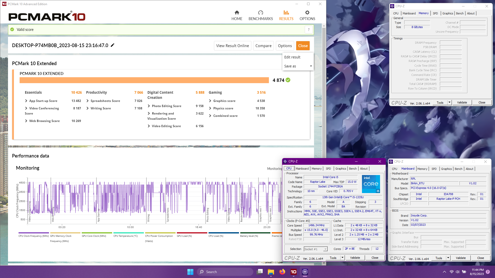Image resolution: width=495 pixels, height=278 pixels.
Task: Open Tools dropdown arrow in Mainboard tab window
Action: [448, 258]
